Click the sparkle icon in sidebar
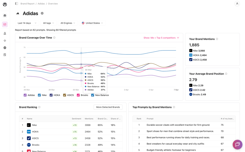This screenshot has width=245, height=152. point(5,41)
